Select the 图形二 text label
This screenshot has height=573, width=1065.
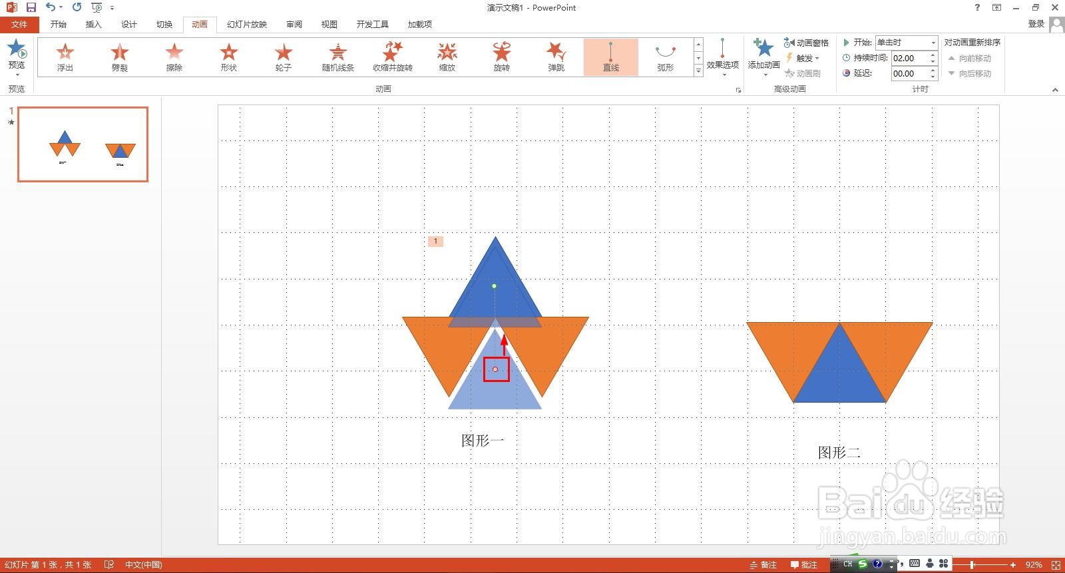839,453
